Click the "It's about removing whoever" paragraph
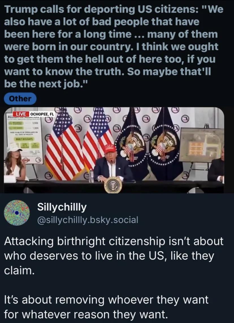Viewport: 234px width, 323px height. pos(106,307)
